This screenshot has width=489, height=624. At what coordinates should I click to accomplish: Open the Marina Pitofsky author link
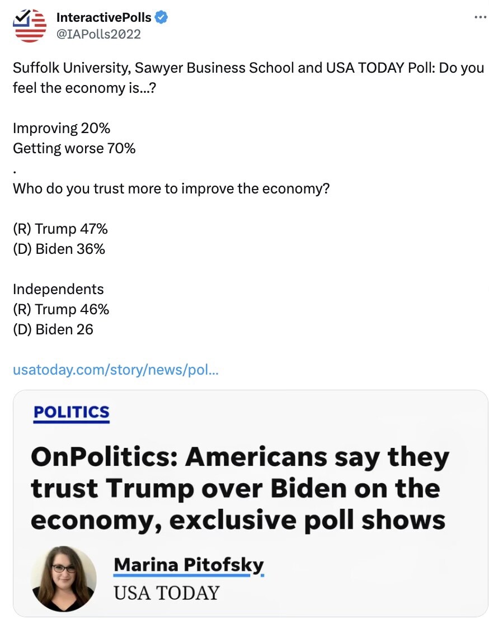coord(189,565)
